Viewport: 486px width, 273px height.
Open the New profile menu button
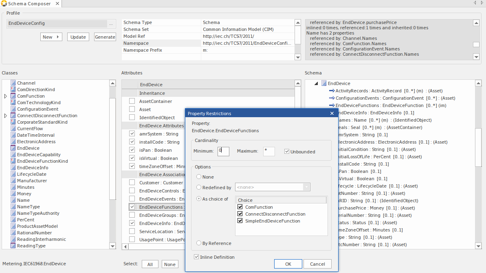coord(51,37)
